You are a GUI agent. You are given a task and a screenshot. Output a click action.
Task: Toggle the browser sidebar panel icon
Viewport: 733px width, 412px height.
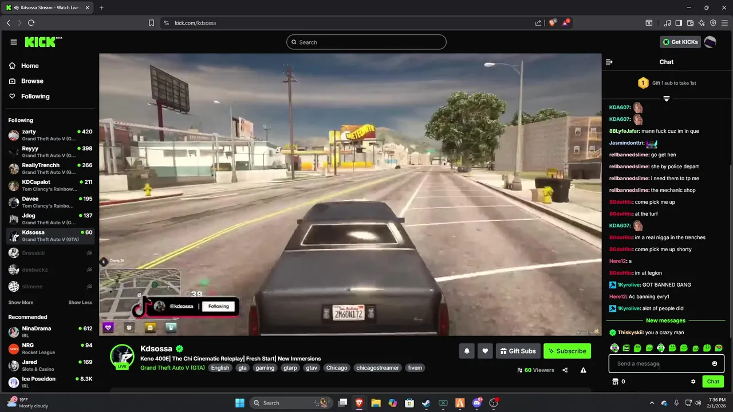coord(679,23)
